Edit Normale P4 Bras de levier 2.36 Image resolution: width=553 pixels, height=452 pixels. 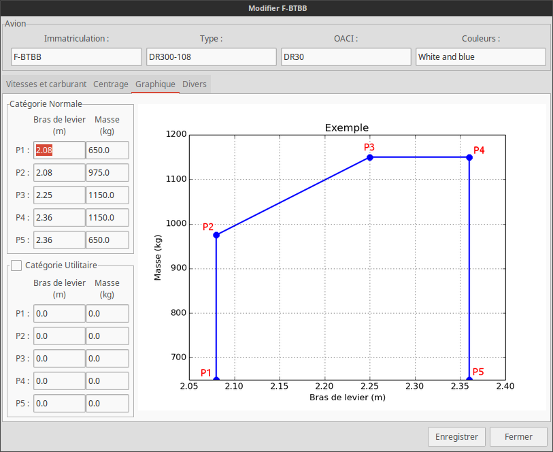[x=59, y=218]
